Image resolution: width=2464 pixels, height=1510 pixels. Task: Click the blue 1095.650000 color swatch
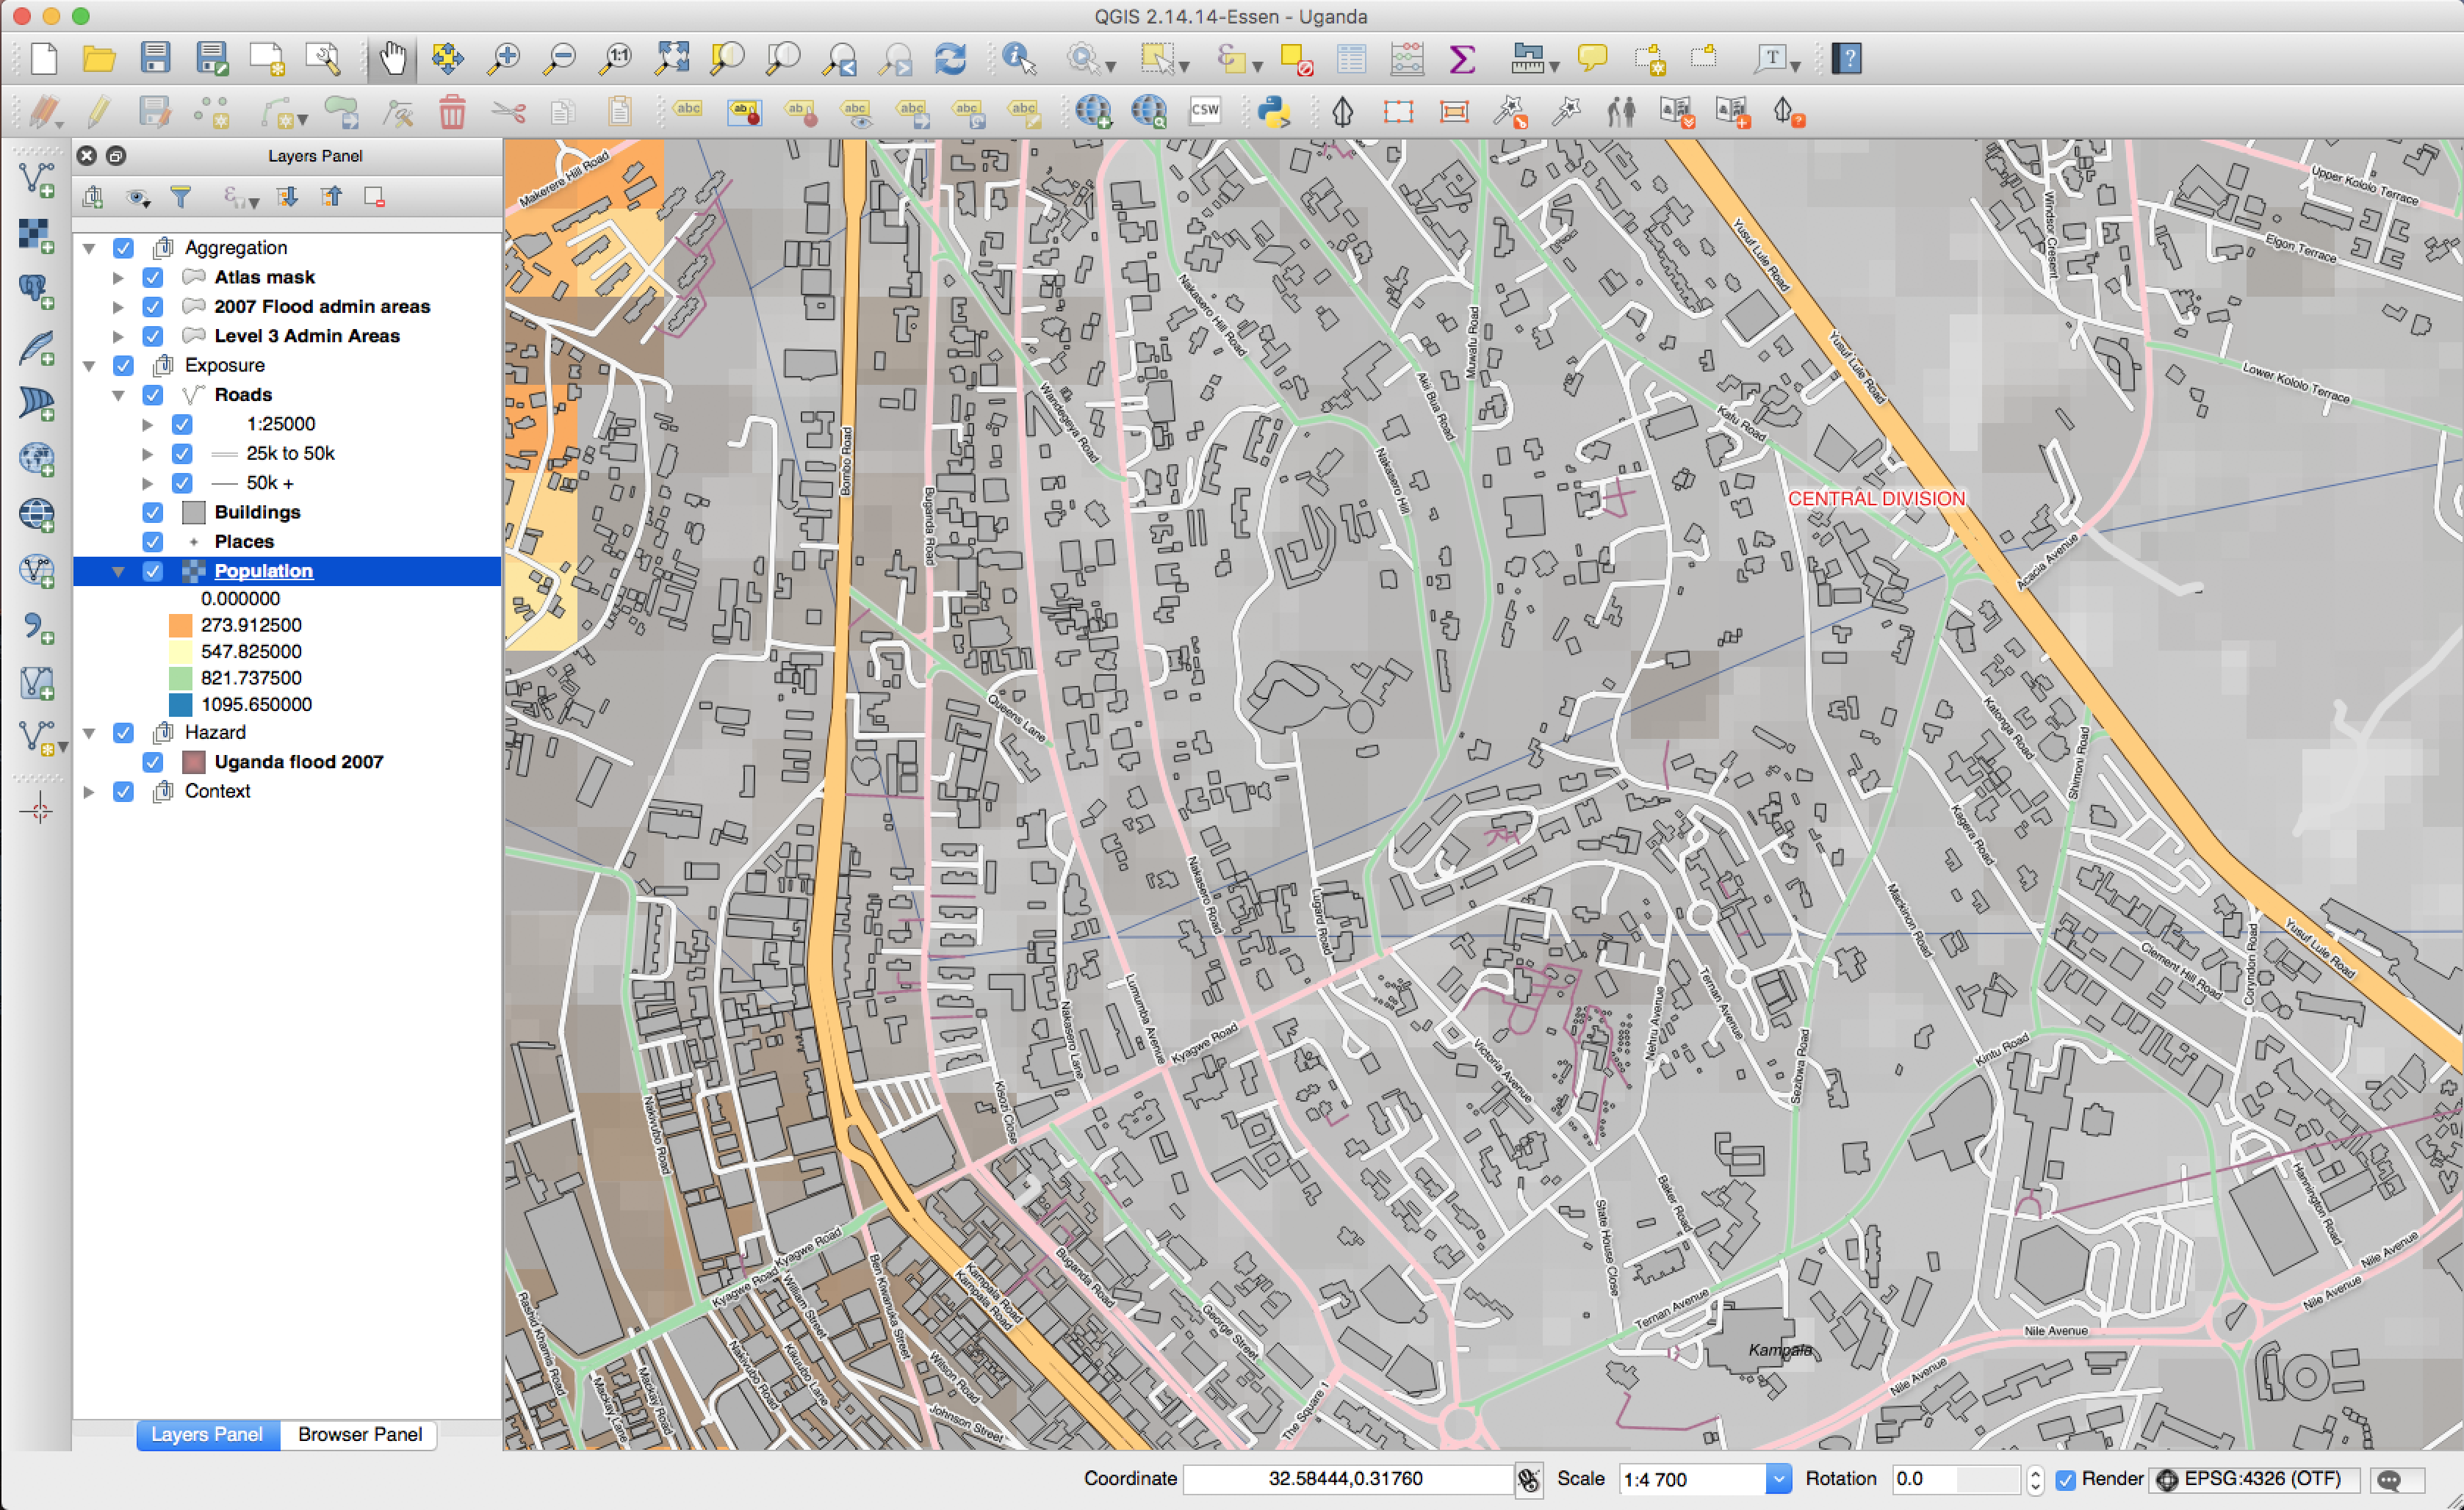181,705
